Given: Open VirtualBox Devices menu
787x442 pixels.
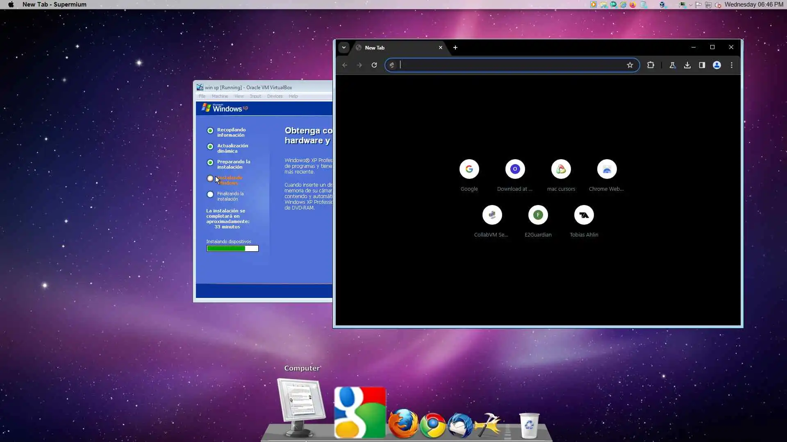Looking at the screenshot, I should coord(275,96).
